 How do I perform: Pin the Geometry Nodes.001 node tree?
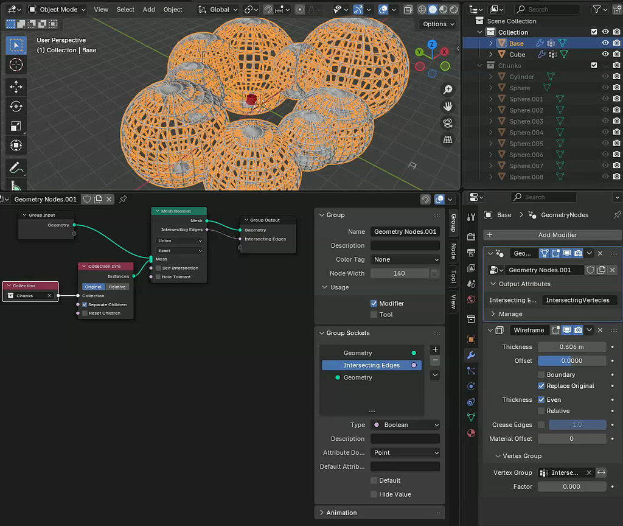coord(123,199)
